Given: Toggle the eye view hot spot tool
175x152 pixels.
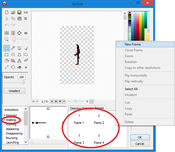Looking at the screenshot, I should click(19, 67).
